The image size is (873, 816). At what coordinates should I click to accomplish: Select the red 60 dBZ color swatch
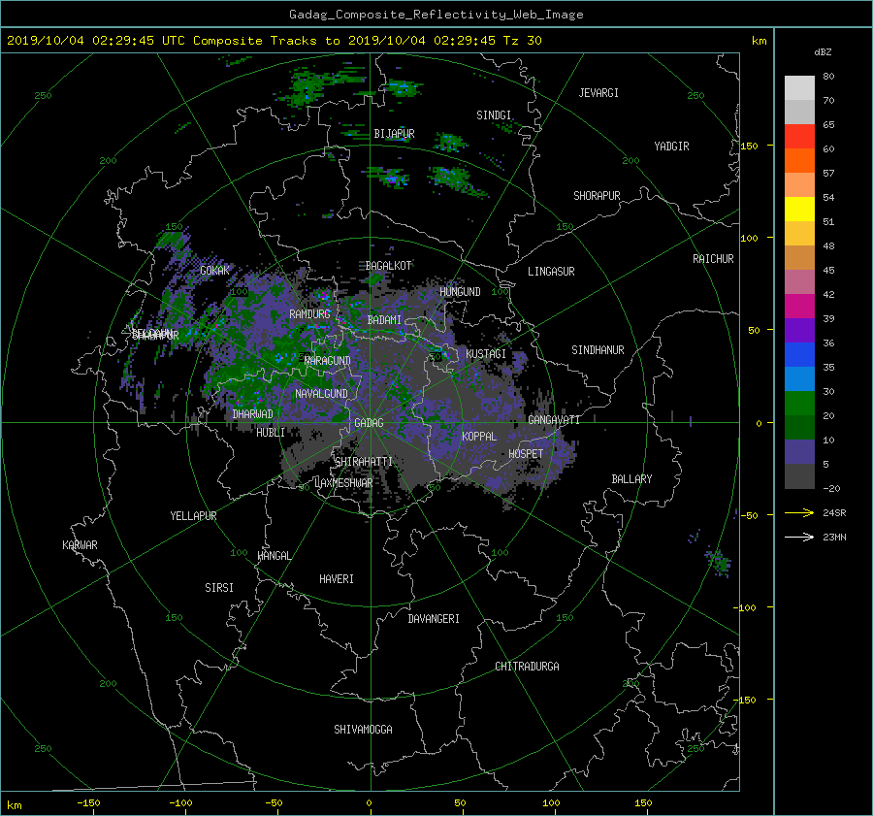coord(799,137)
